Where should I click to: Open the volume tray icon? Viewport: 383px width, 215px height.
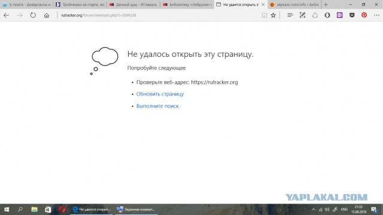point(327,210)
